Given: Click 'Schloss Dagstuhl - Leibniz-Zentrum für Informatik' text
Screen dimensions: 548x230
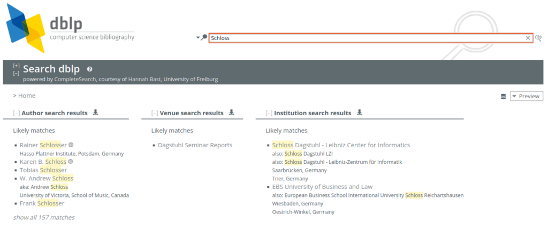Looking at the screenshot, I should point(343,162).
